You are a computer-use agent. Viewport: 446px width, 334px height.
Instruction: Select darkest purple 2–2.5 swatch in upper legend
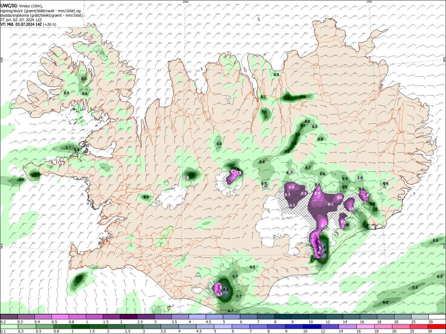129,317
